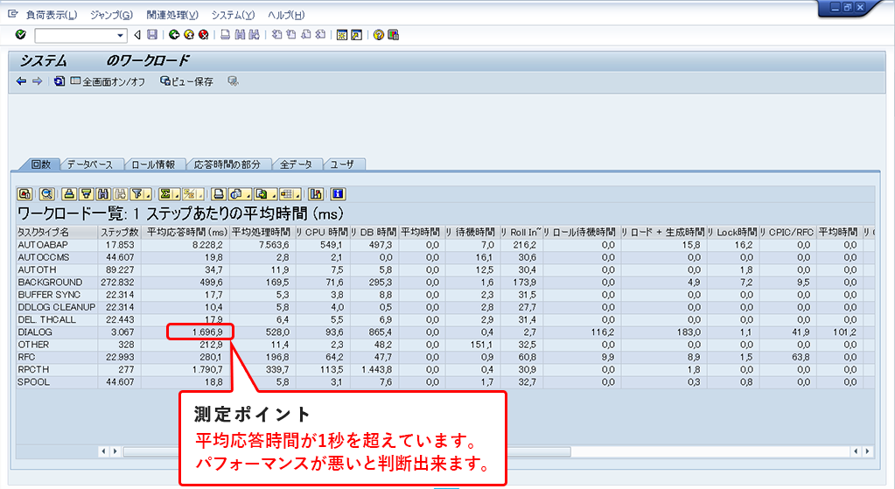Go to the last page icon
This screenshot has height=489, width=895.
[320, 35]
